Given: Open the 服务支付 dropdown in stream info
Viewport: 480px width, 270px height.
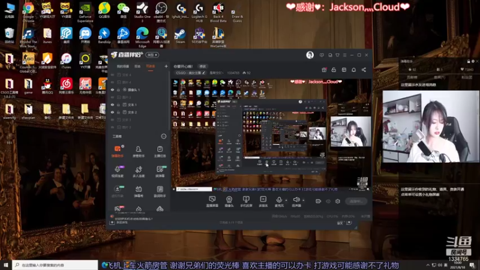Looking at the screenshot, I should click(217, 73).
